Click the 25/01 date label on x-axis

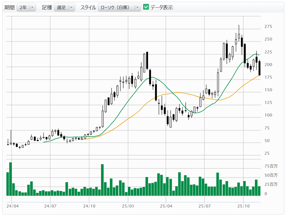click(128, 206)
